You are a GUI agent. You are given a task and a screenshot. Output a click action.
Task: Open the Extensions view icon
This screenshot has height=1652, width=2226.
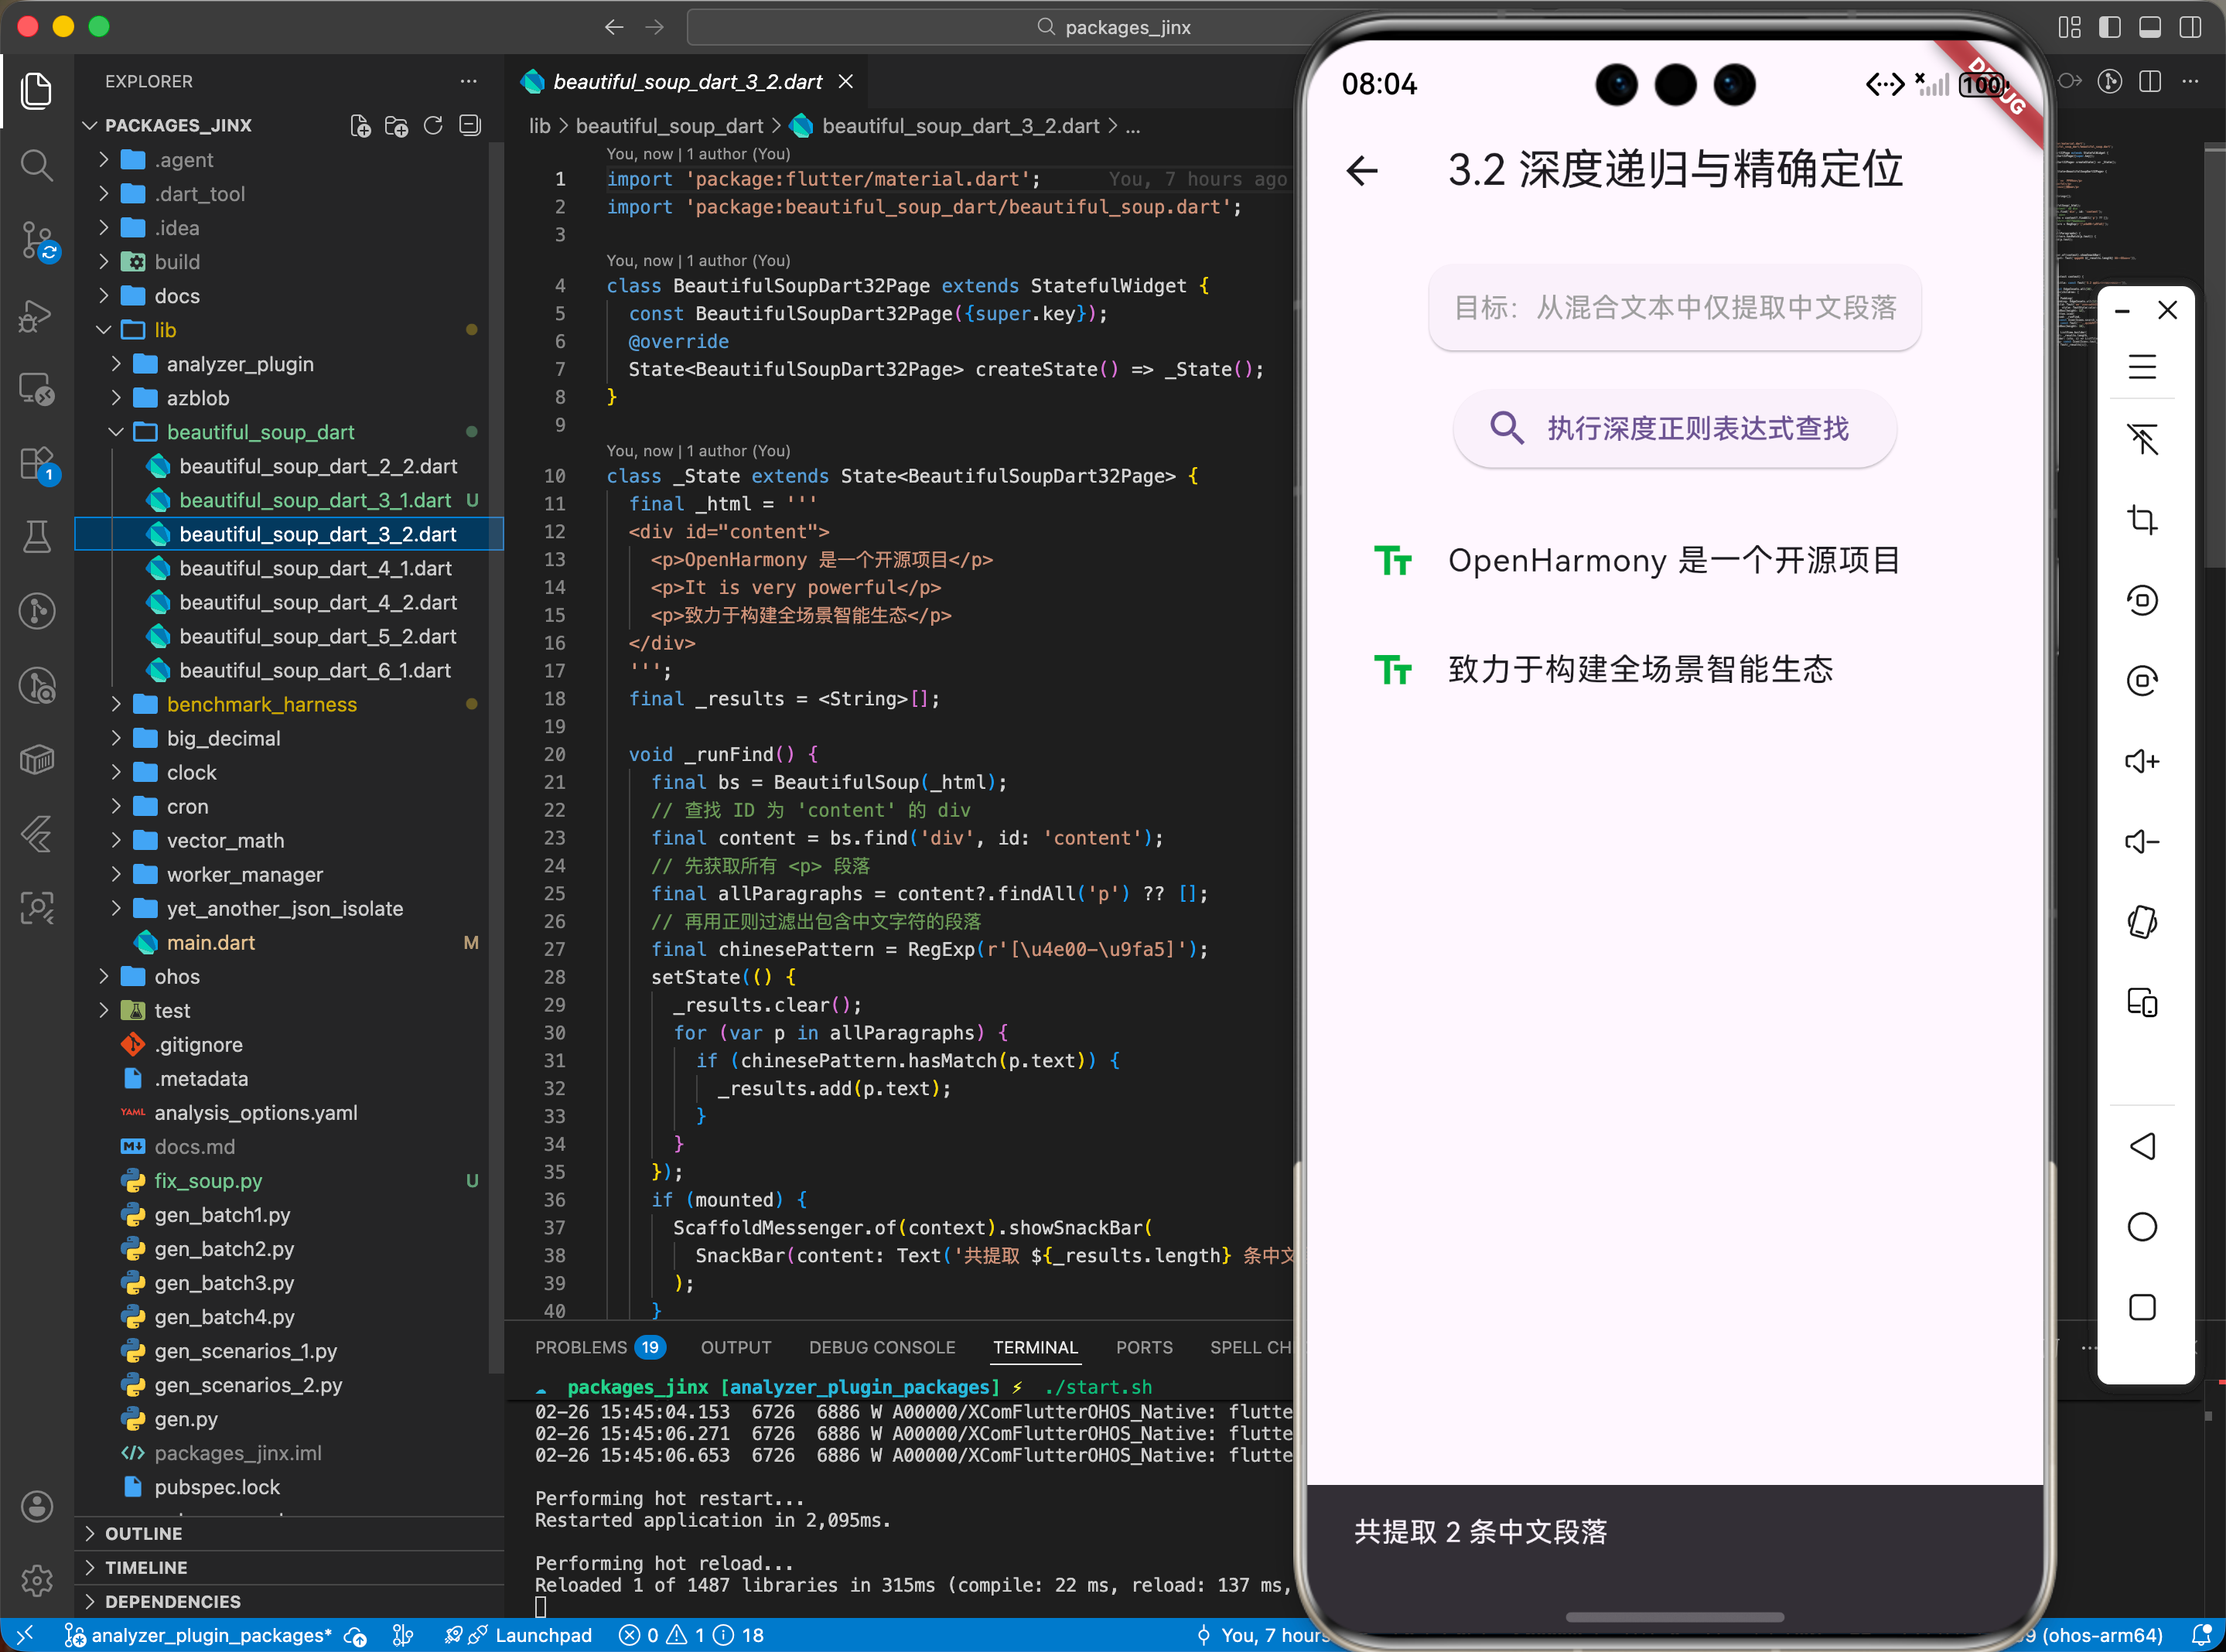pos(37,464)
